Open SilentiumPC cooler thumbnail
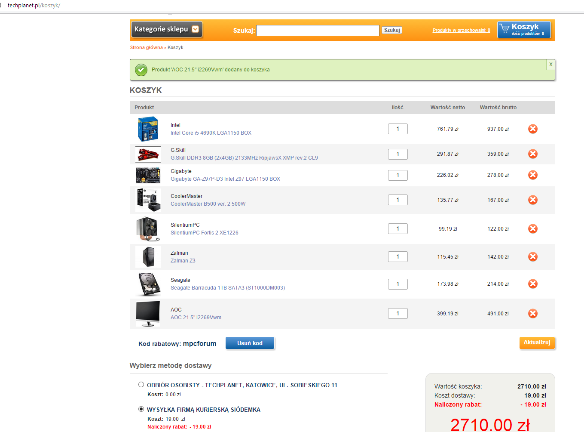The image size is (584, 432). click(x=148, y=229)
